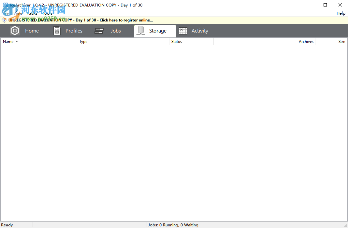Open the View menu

point(18,13)
